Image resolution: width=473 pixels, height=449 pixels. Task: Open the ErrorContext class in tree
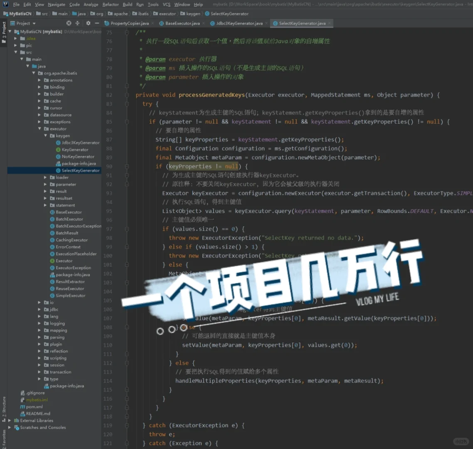(65, 247)
